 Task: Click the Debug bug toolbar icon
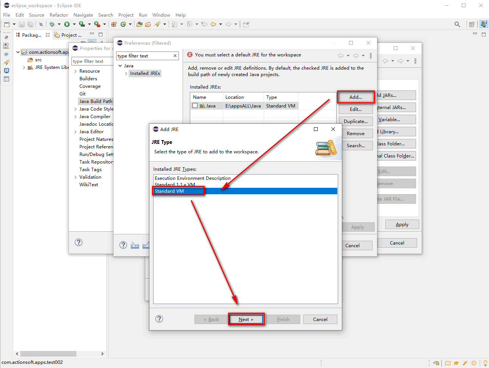coord(52,24)
